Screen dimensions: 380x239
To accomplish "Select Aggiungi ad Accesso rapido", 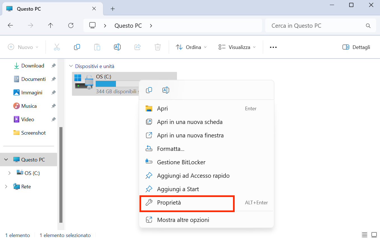I will (206, 176).
